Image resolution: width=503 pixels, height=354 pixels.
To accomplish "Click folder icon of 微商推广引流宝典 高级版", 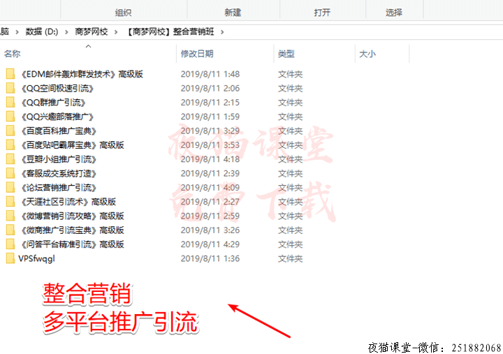I will pyautogui.click(x=10, y=230).
